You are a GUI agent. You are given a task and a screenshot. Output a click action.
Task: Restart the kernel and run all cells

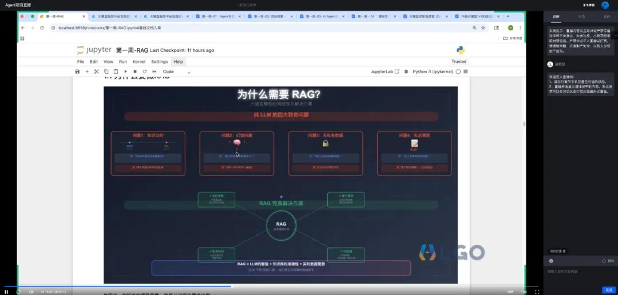pos(154,71)
